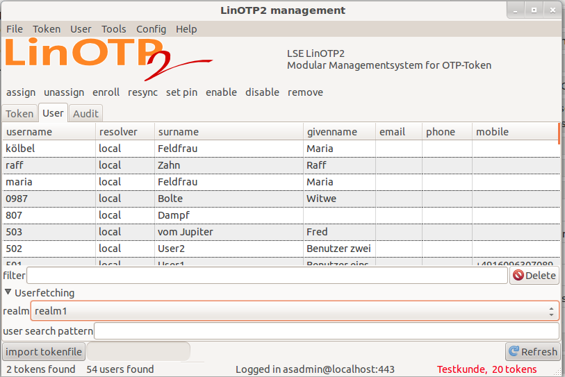Viewport: 565px width, 377px height.
Task: Click into the filter text field
Action: 267,276
